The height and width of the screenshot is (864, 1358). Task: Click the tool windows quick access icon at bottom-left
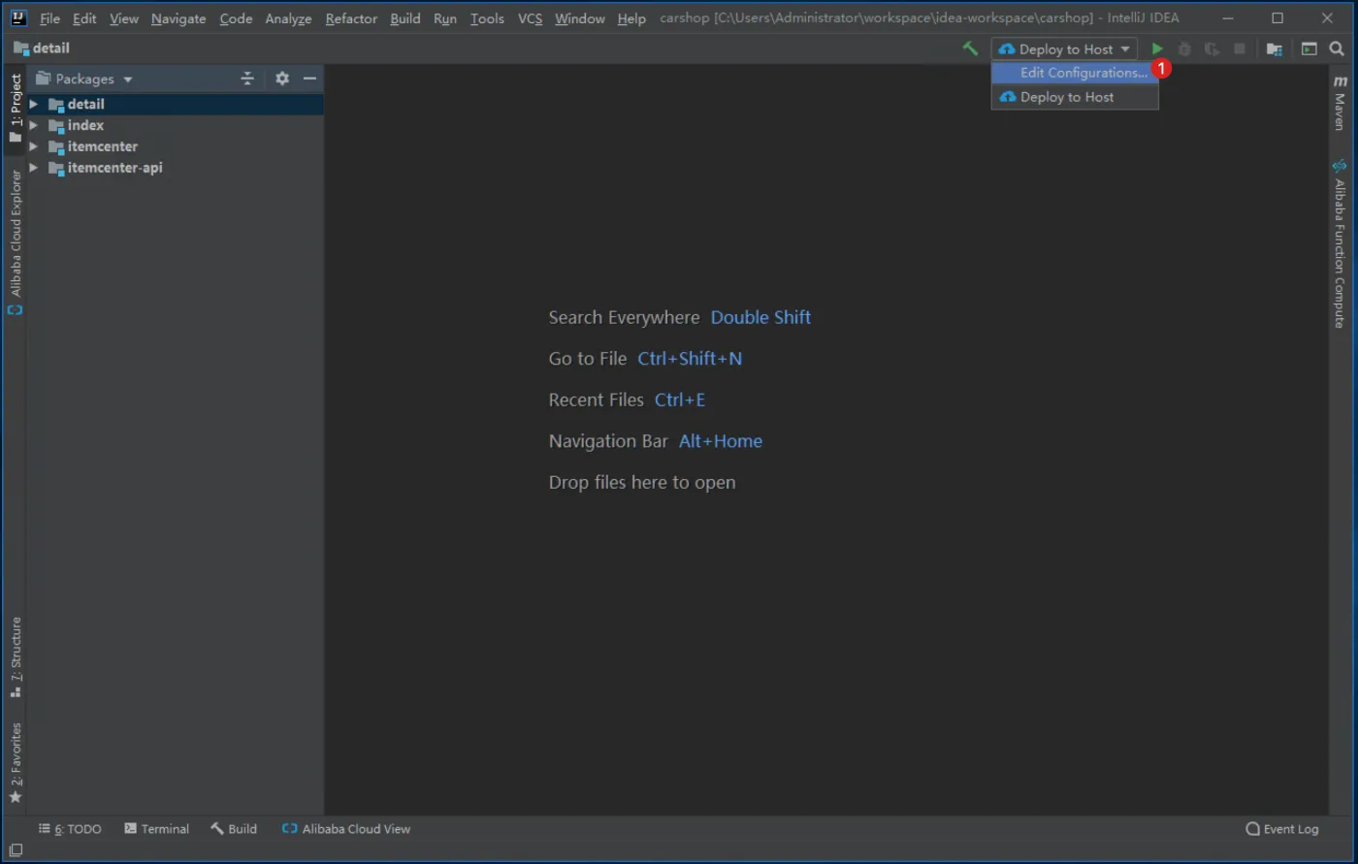click(16, 850)
